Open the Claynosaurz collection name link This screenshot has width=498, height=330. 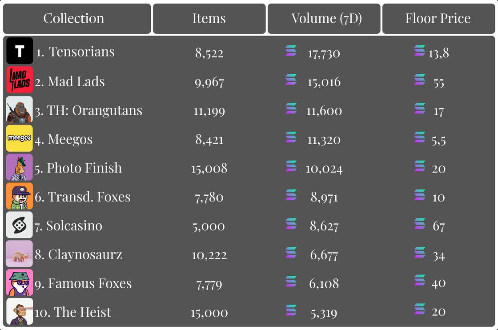85,254
